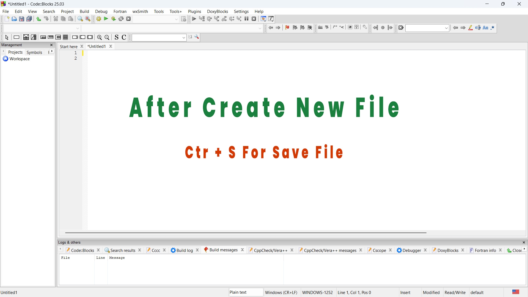Open the build target dropdown
The width and height of the screenshot is (528, 297).
pyautogui.click(x=177, y=19)
